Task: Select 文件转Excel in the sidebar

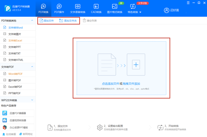Action: point(15,41)
